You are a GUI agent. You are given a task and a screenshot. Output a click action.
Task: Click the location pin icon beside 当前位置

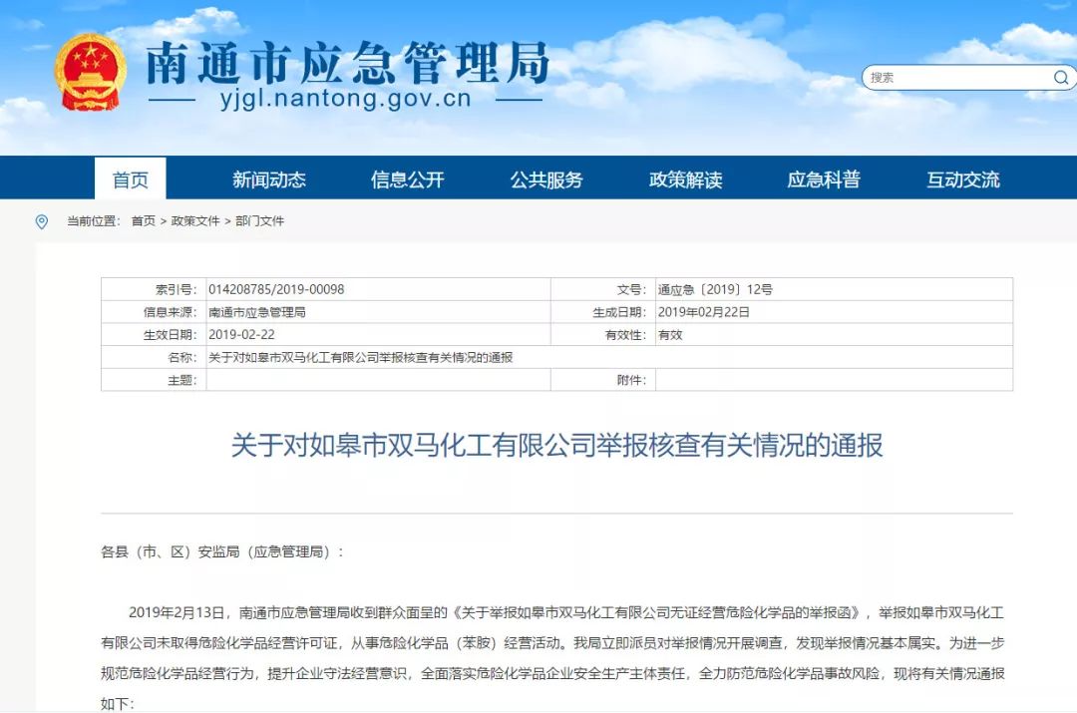click(41, 220)
